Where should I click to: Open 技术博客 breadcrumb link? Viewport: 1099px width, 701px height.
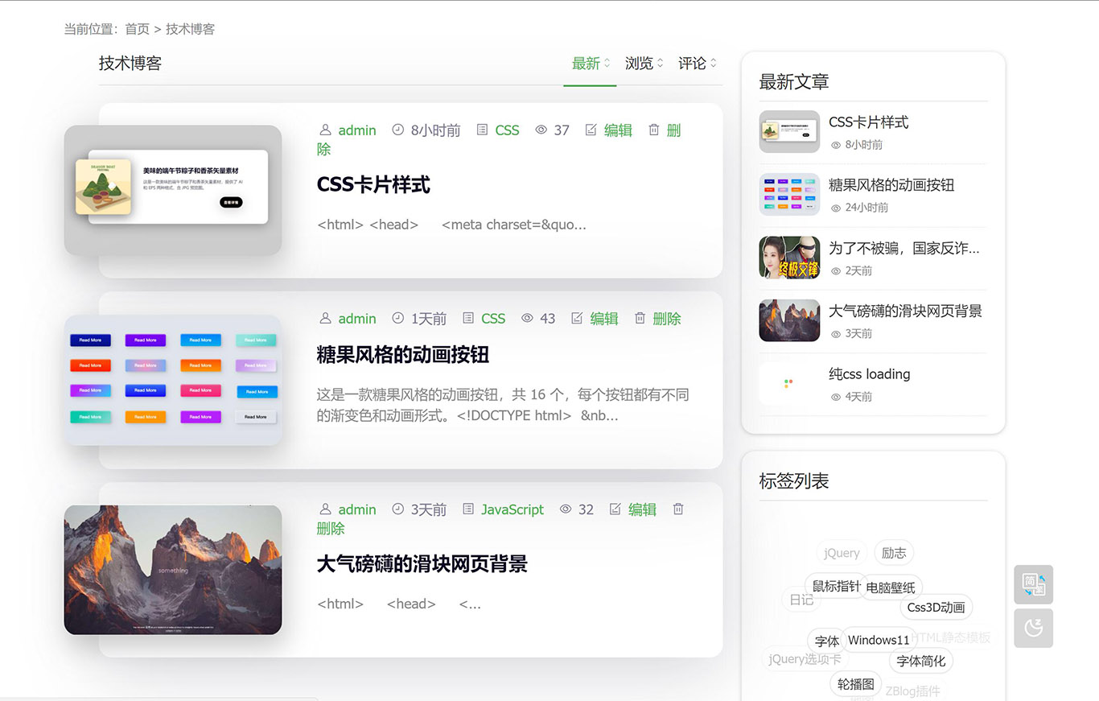click(x=190, y=29)
